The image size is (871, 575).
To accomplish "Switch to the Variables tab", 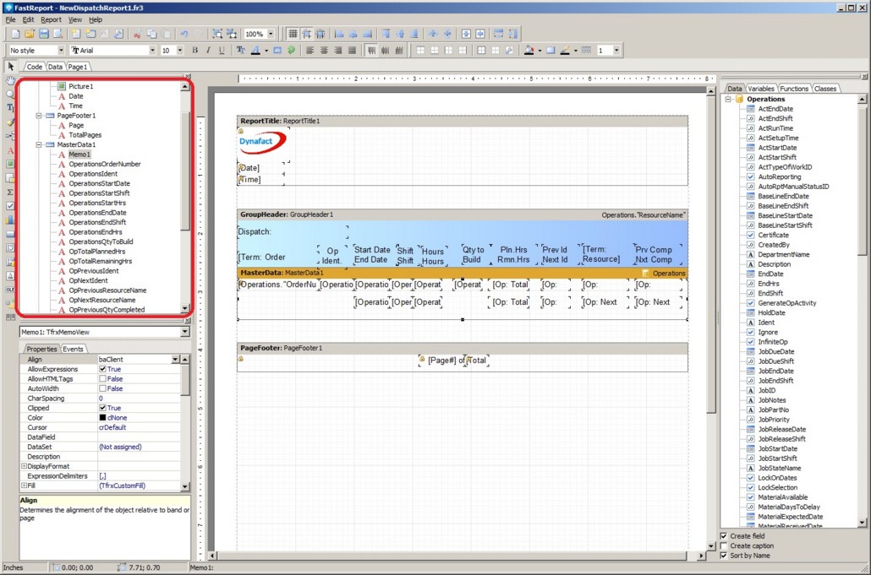I will (761, 89).
